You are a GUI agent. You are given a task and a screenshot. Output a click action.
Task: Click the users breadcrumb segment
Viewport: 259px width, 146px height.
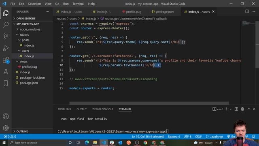73,19
